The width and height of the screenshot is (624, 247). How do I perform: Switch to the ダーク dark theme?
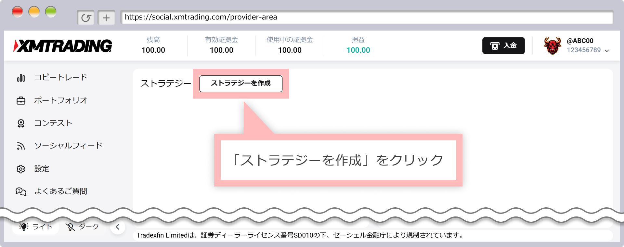(x=83, y=227)
